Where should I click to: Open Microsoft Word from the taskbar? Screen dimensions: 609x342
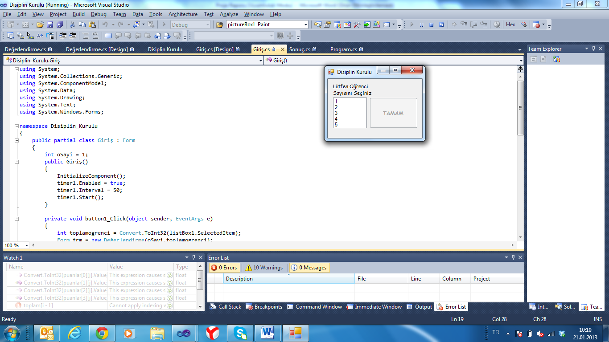point(268,333)
